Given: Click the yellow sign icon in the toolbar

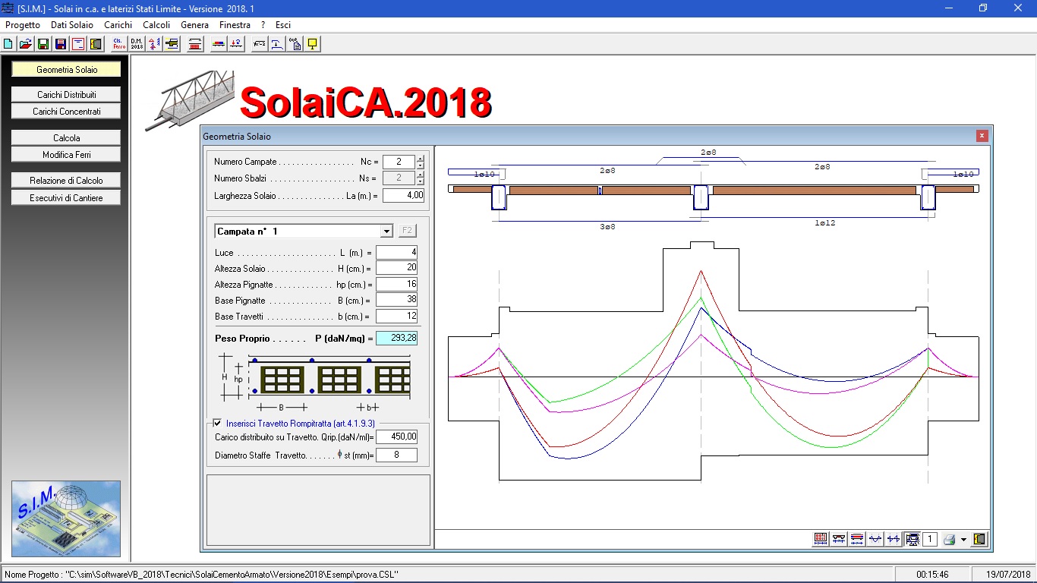Looking at the screenshot, I should [x=312, y=44].
